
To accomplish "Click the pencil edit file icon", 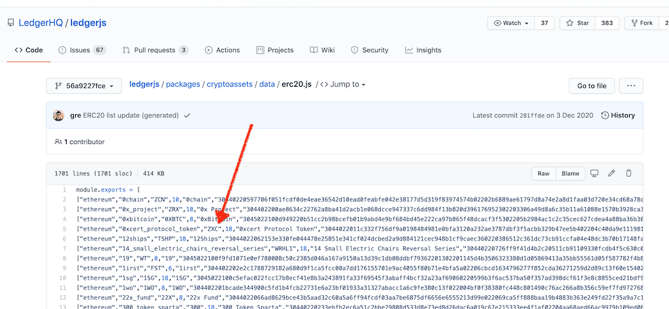I will pos(612,173).
